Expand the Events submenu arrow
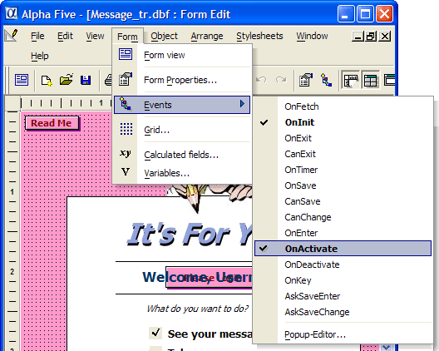 tap(242, 104)
